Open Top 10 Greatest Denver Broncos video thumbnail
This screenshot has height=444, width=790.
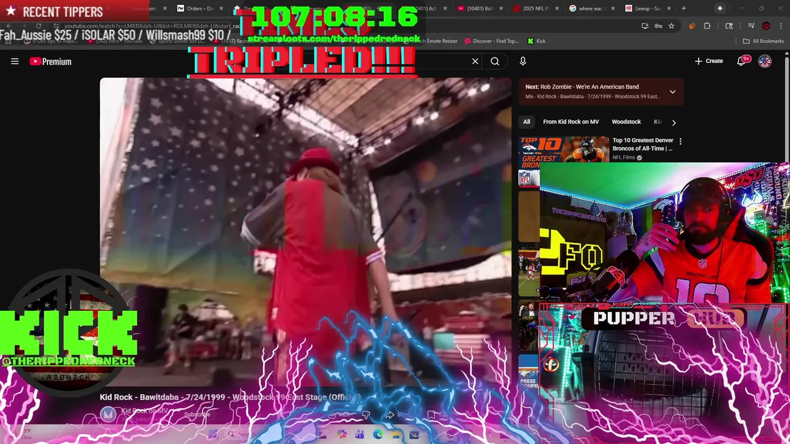[563, 150]
